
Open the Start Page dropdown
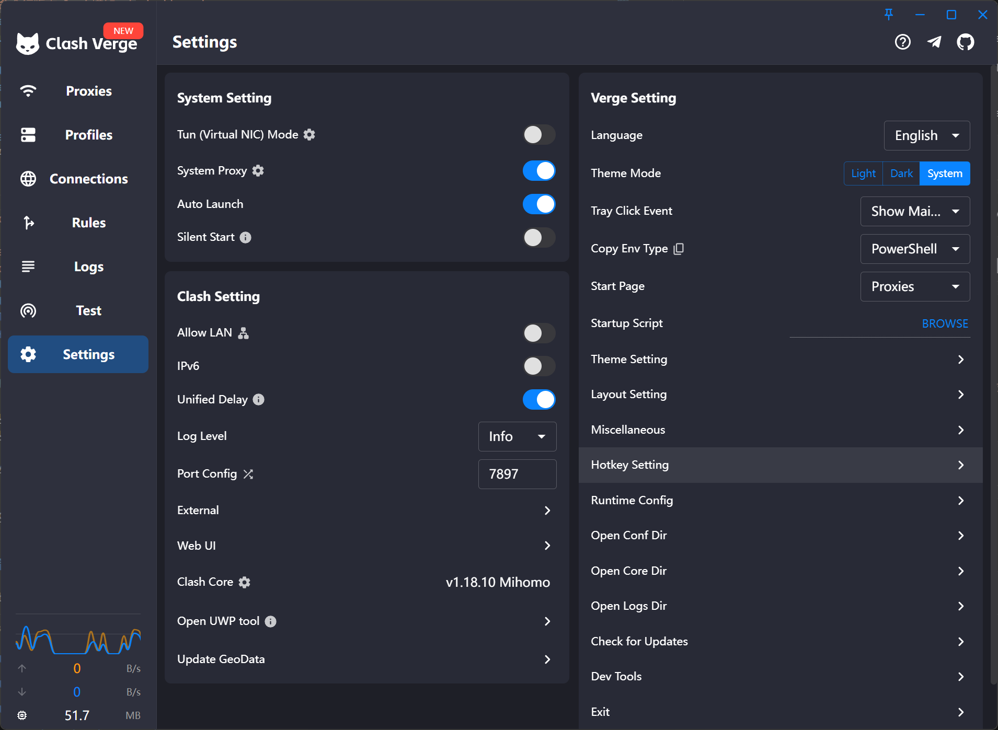click(914, 286)
